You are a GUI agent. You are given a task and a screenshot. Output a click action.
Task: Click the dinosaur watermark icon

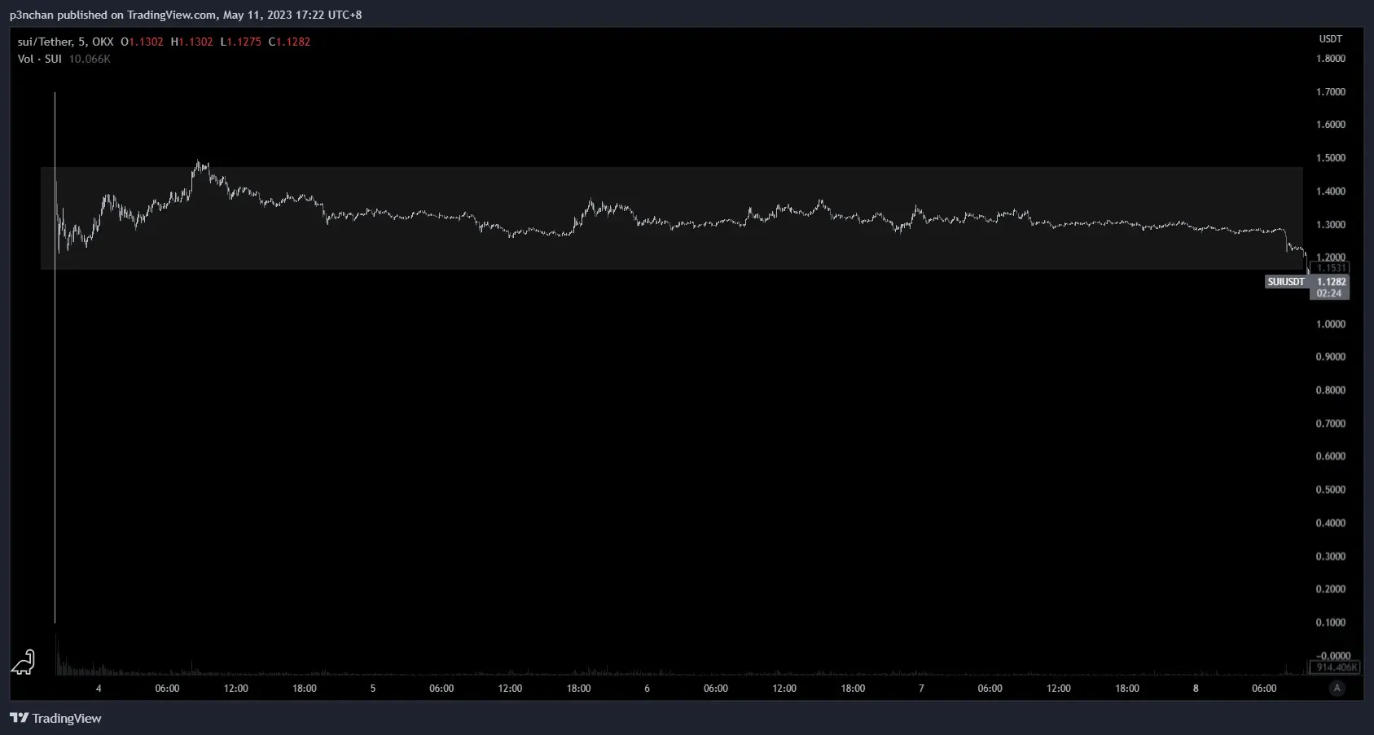[x=23, y=662]
